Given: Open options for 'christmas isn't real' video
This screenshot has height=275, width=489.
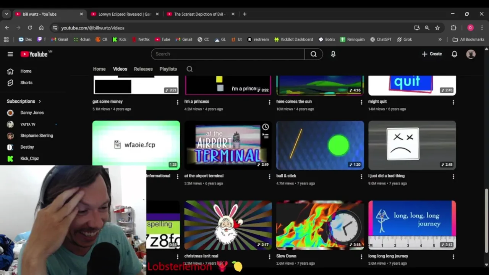Looking at the screenshot, I should (x=269, y=257).
